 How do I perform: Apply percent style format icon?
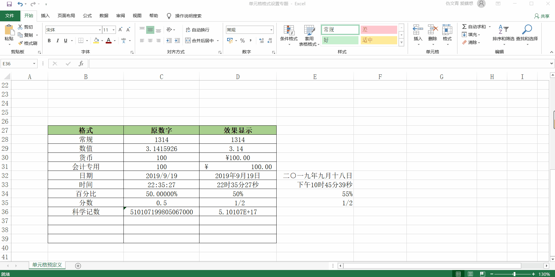(242, 41)
